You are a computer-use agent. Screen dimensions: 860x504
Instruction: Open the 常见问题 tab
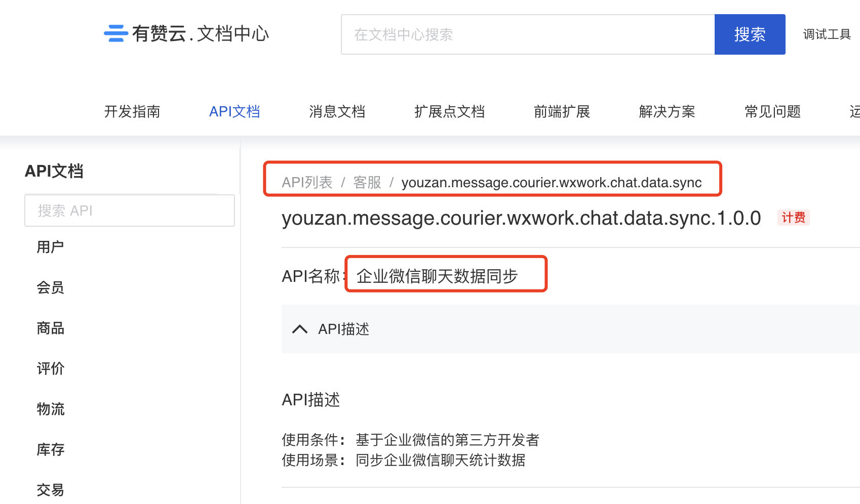(772, 111)
